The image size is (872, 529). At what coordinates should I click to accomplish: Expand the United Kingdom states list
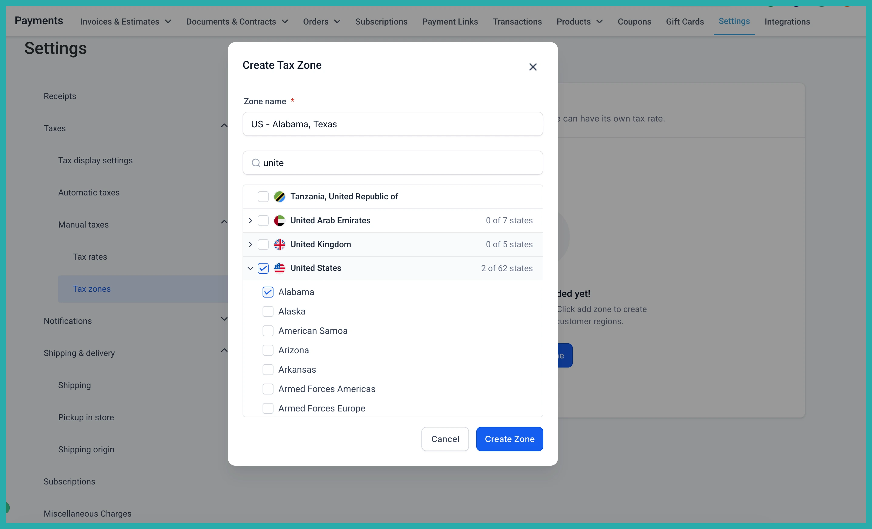point(250,244)
